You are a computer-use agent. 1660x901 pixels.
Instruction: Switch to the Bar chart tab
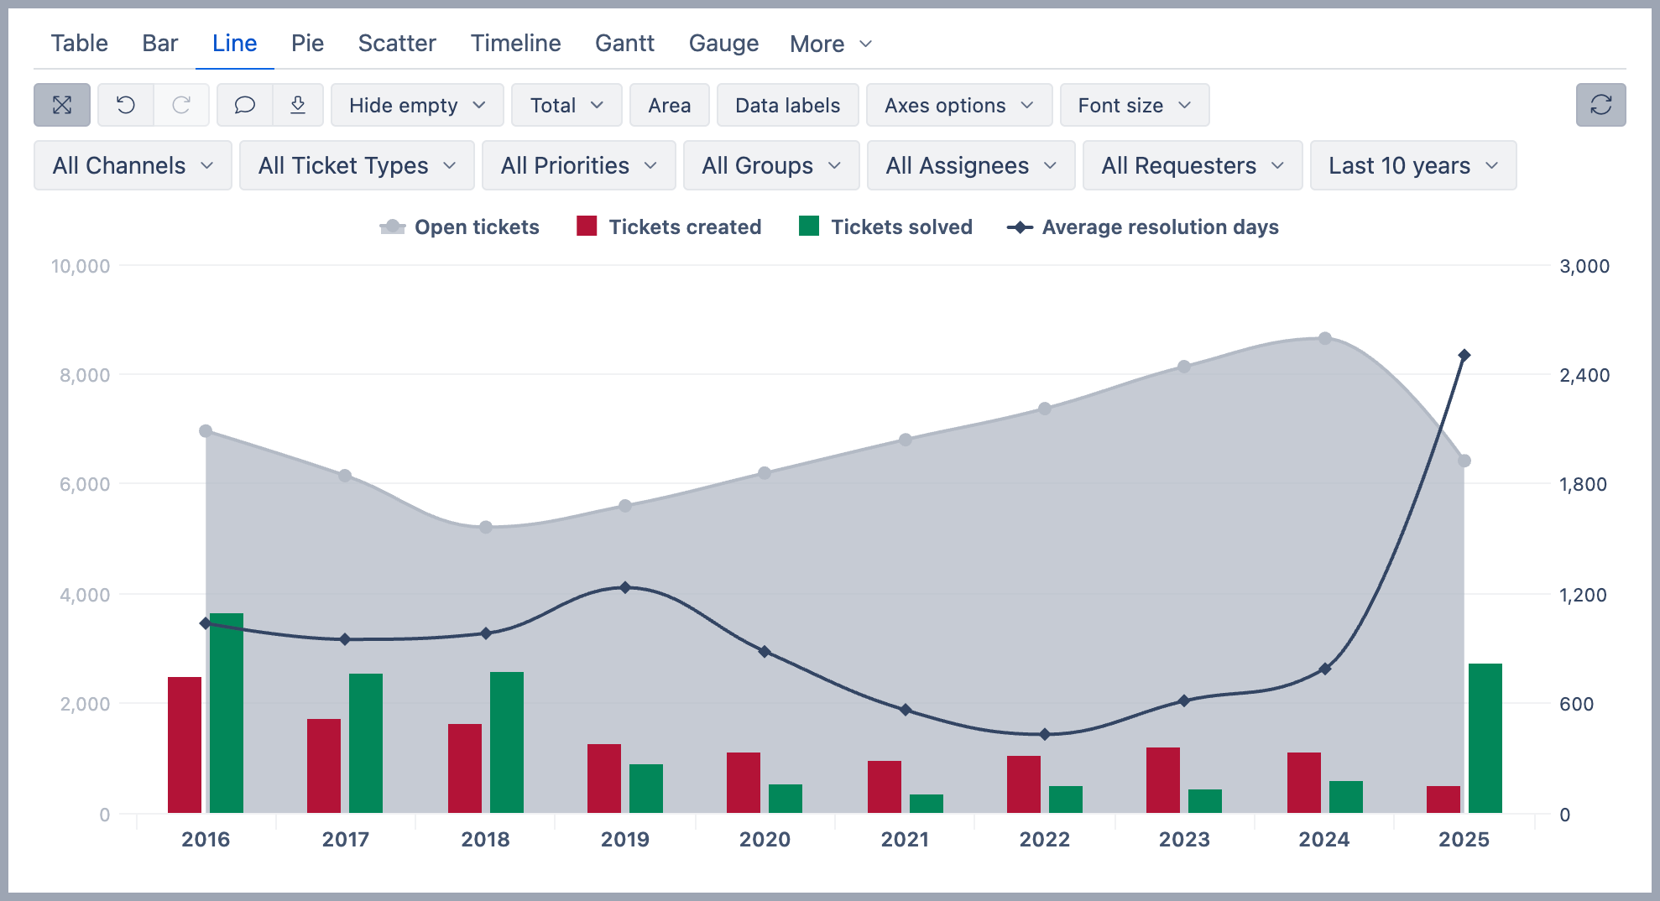point(159,43)
